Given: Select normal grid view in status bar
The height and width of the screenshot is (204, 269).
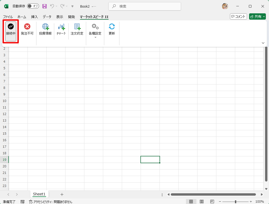Looking at the screenshot, I should pos(191,202).
